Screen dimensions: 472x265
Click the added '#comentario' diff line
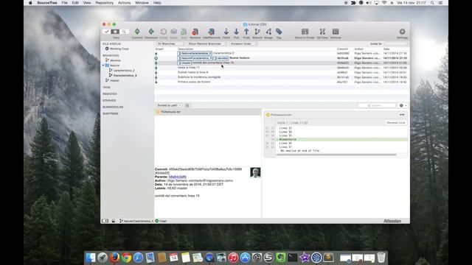click(342, 139)
